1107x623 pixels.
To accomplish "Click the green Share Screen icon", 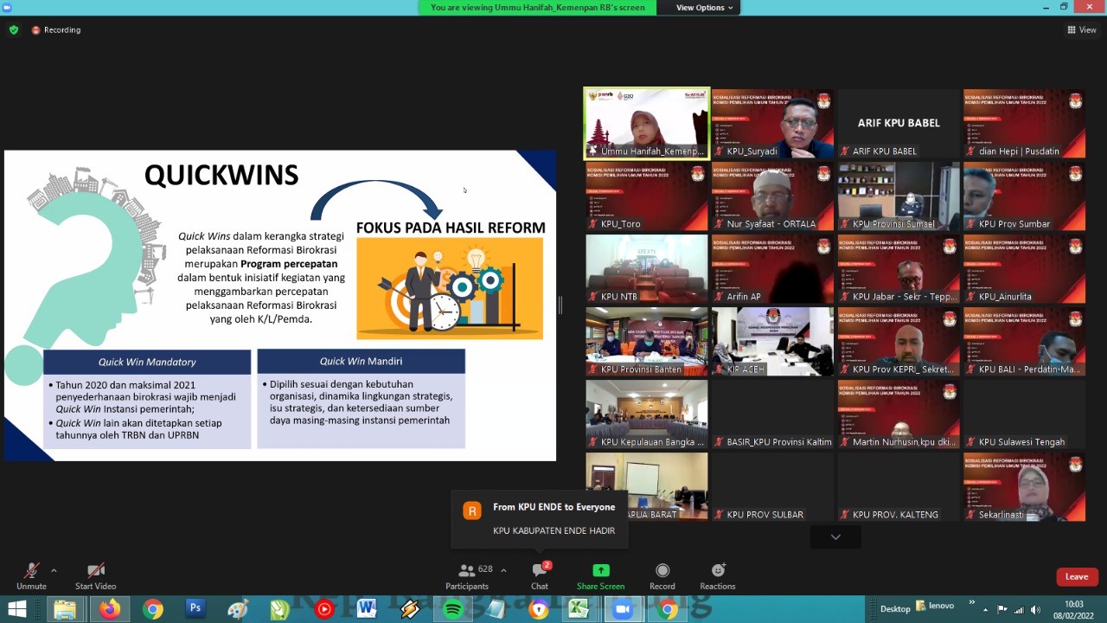I will (600, 571).
